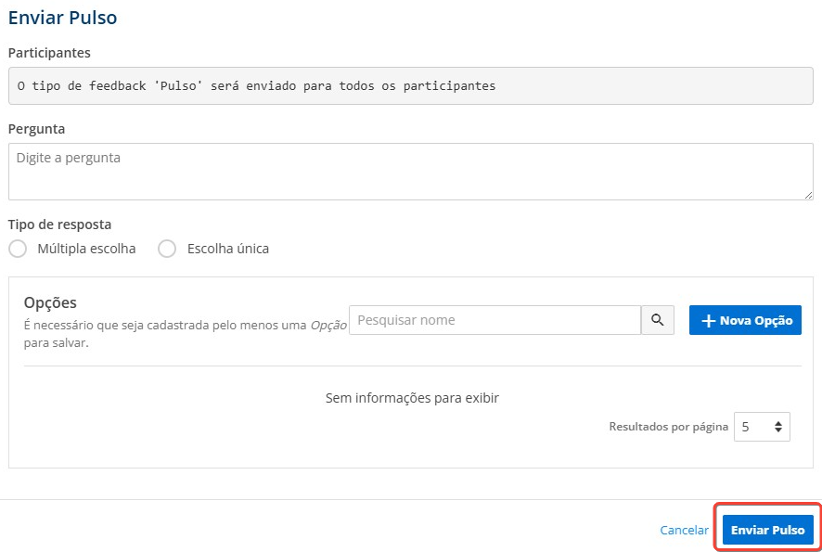Click the Participantes read-only info field

point(410,85)
